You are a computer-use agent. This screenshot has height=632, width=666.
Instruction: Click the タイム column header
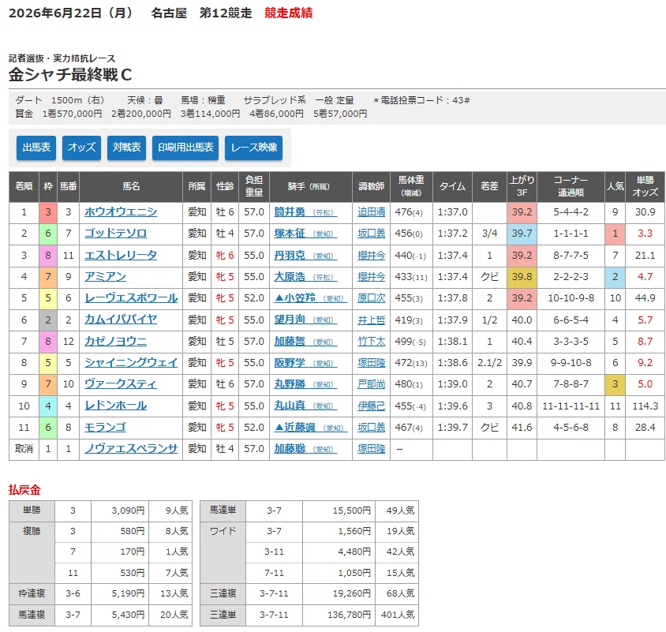tap(452, 186)
